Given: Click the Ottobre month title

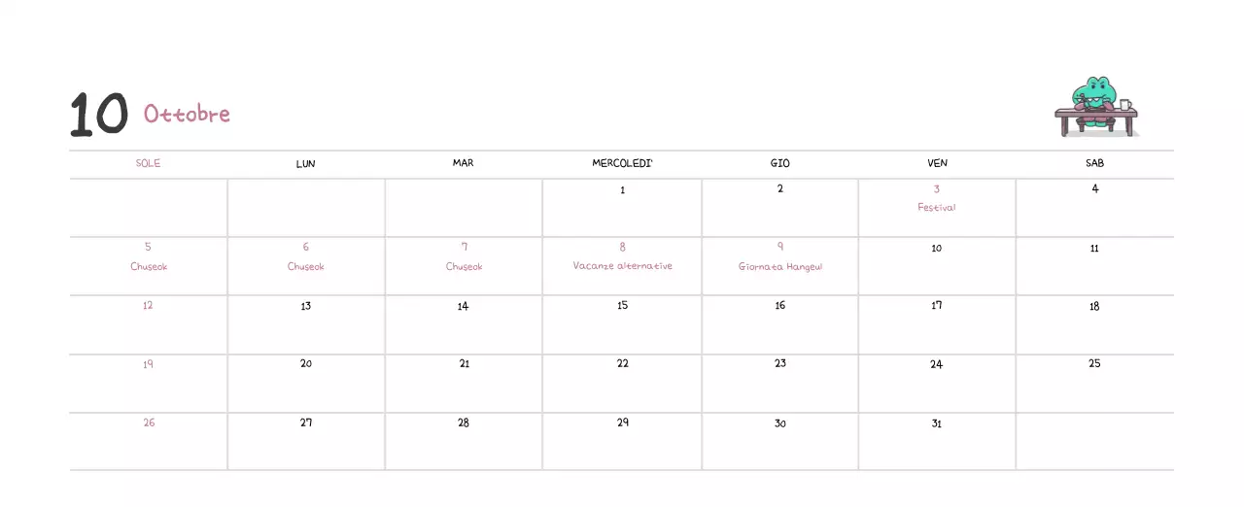Looking at the screenshot, I should tap(187, 114).
